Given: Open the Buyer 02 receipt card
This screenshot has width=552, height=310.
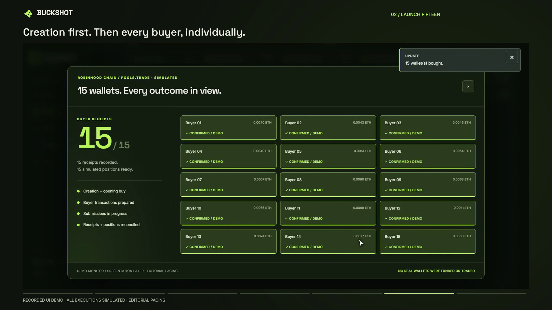Looking at the screenshot, I should point(328,128).
